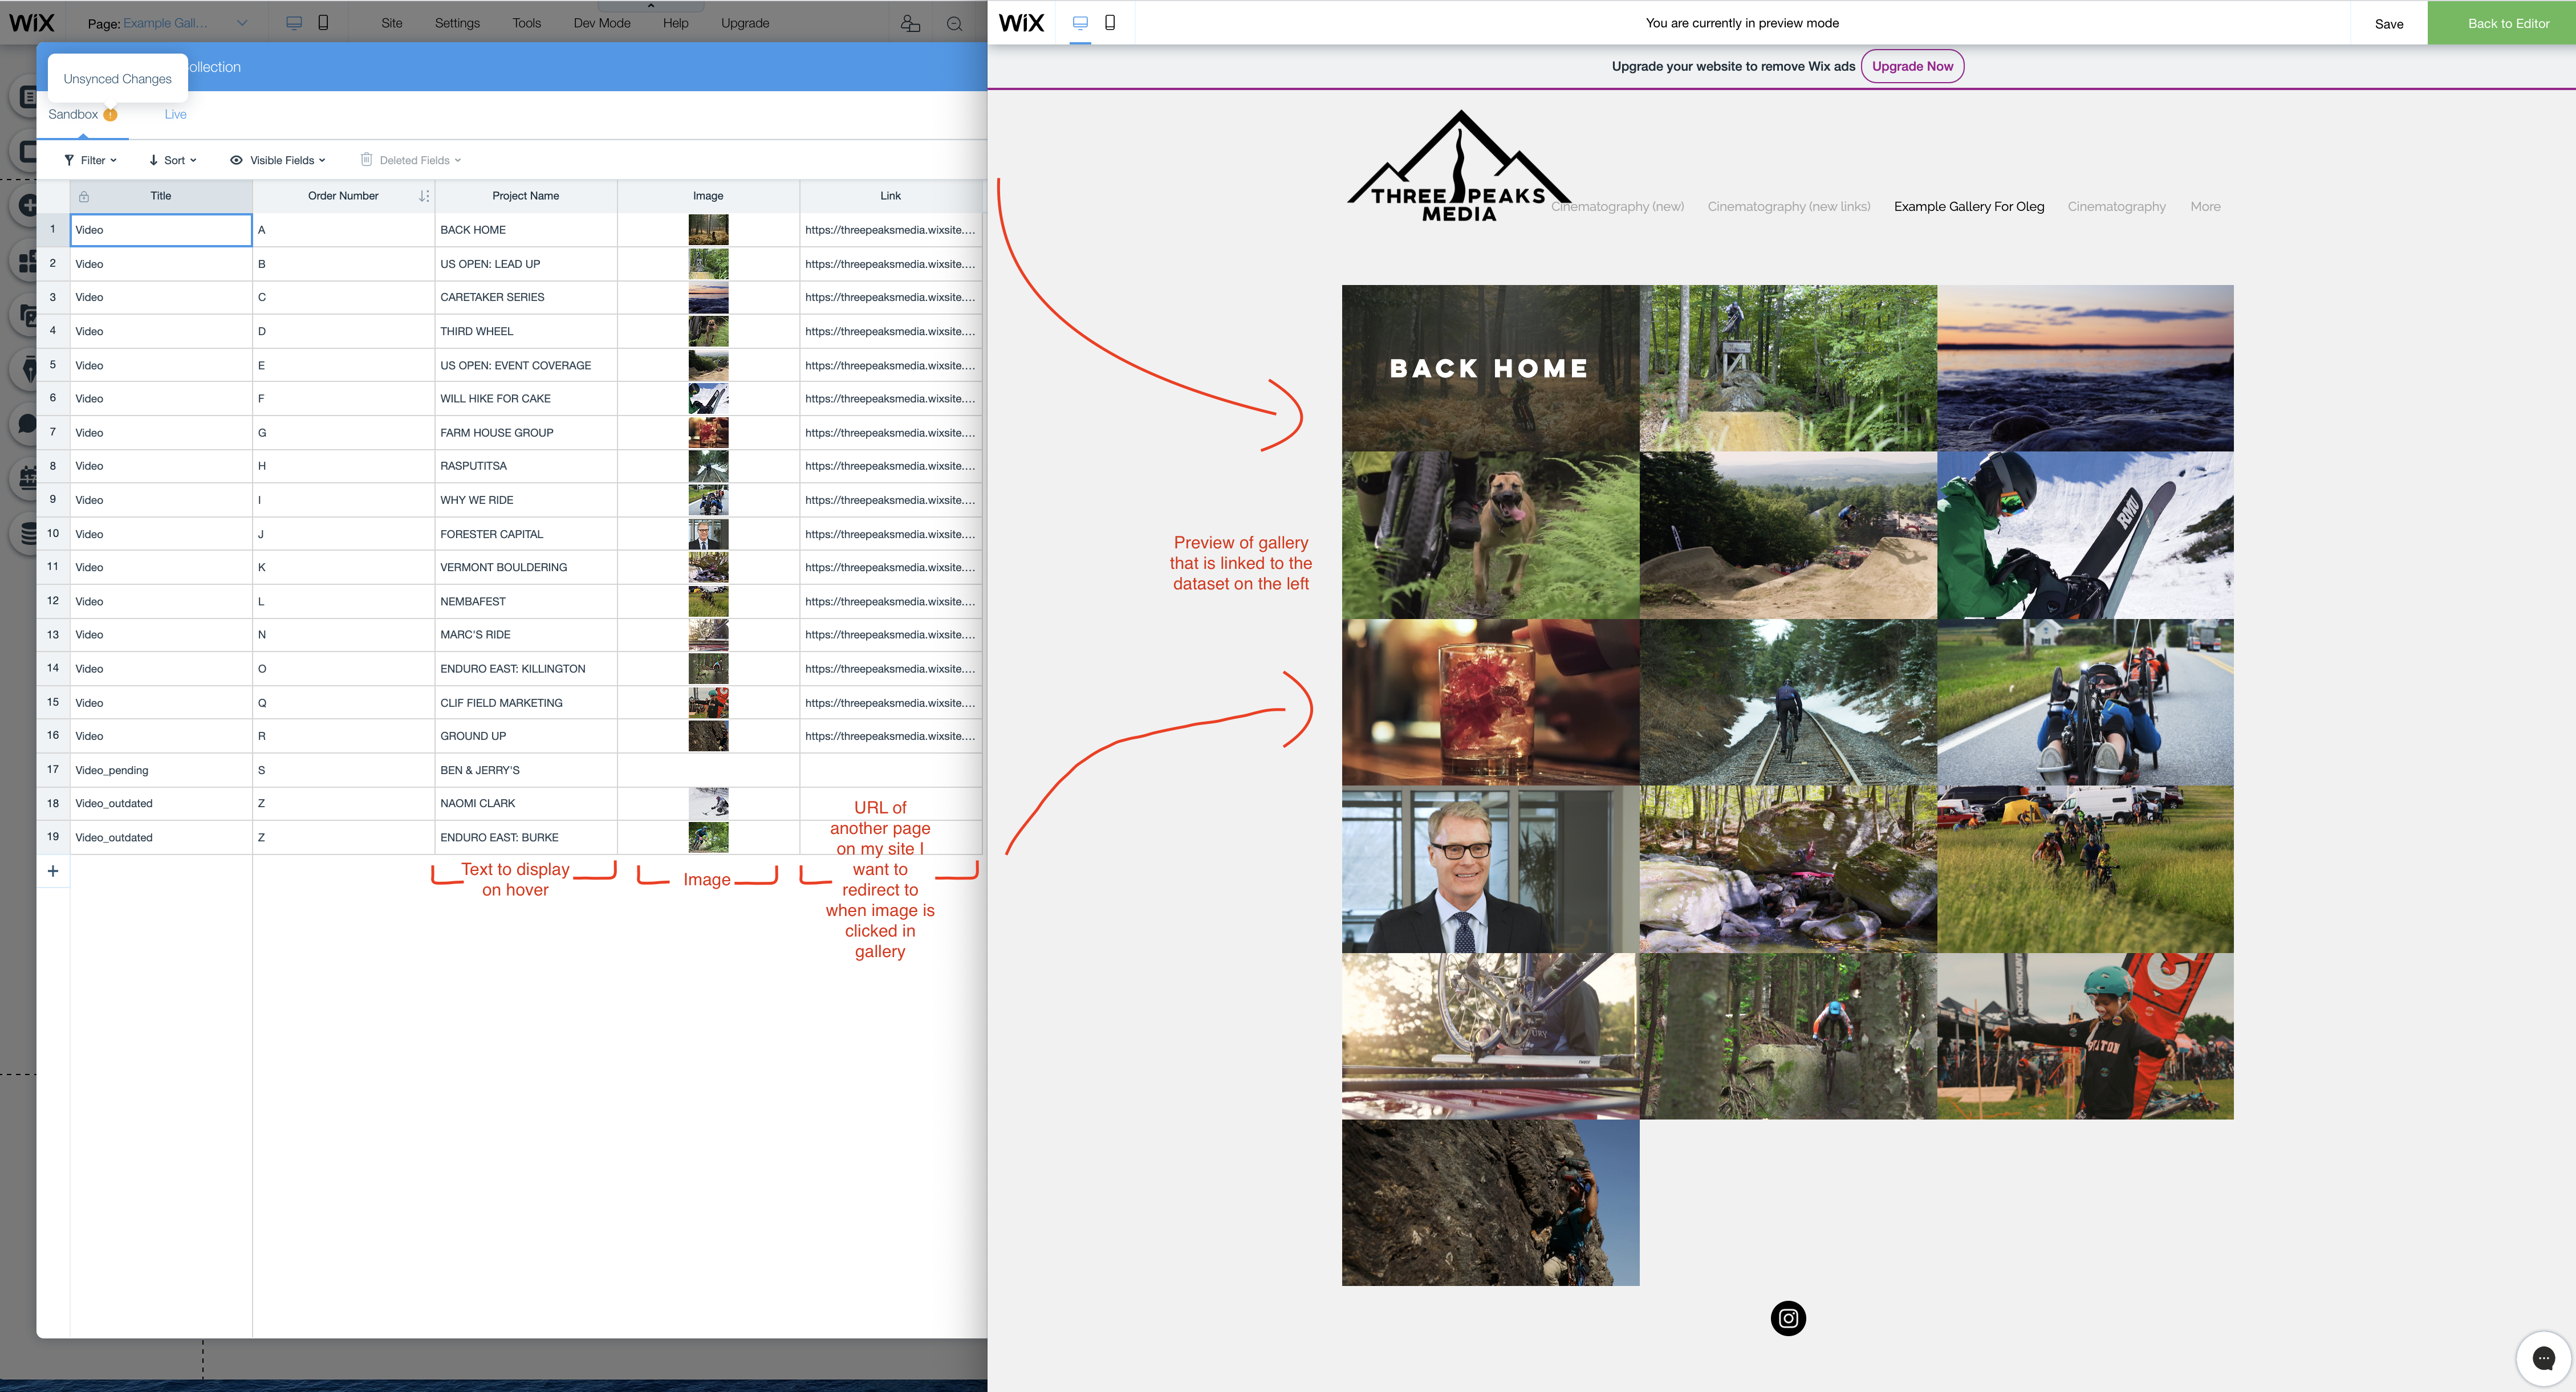Image resolution: width=2576 pixels, height=1392 pixels.
Task: Click the Upgrade Now button
Action: point(1911,67)
